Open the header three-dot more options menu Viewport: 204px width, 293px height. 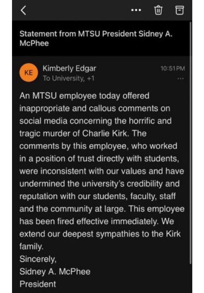coord(136,11)
